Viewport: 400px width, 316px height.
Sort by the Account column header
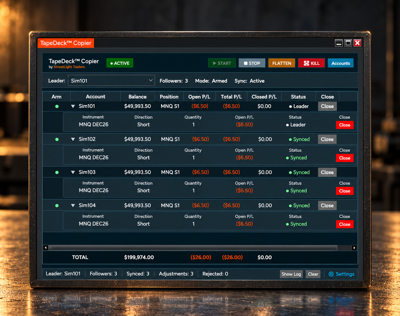click(96, 97)
